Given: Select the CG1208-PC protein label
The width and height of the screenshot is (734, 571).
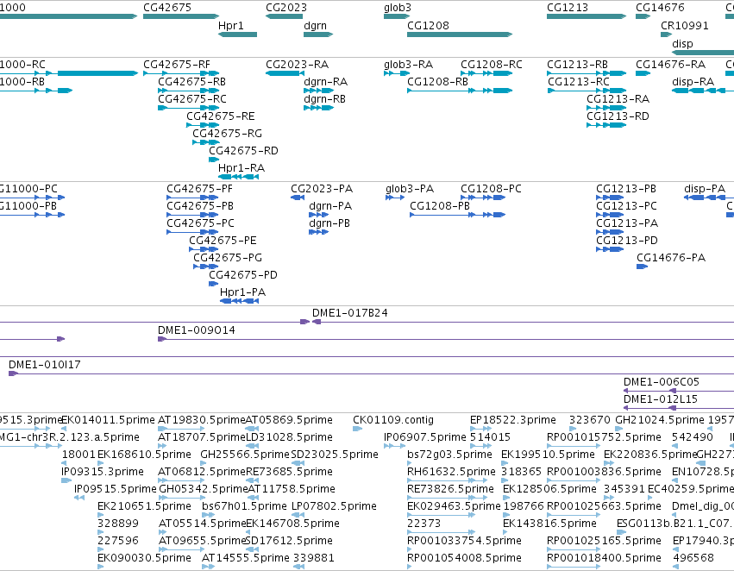Looking at the screenshot, I should (x=491, y=189).
